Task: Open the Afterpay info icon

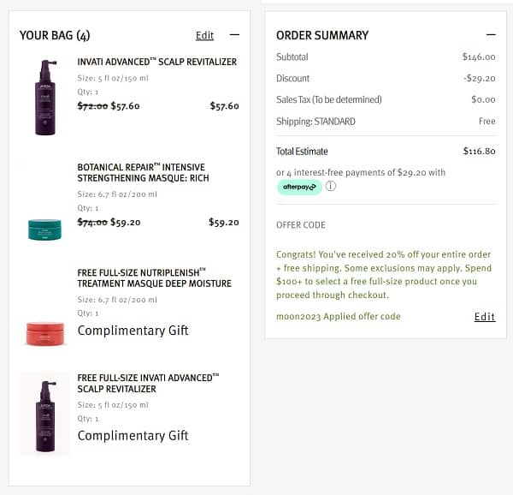Action: 330,187
